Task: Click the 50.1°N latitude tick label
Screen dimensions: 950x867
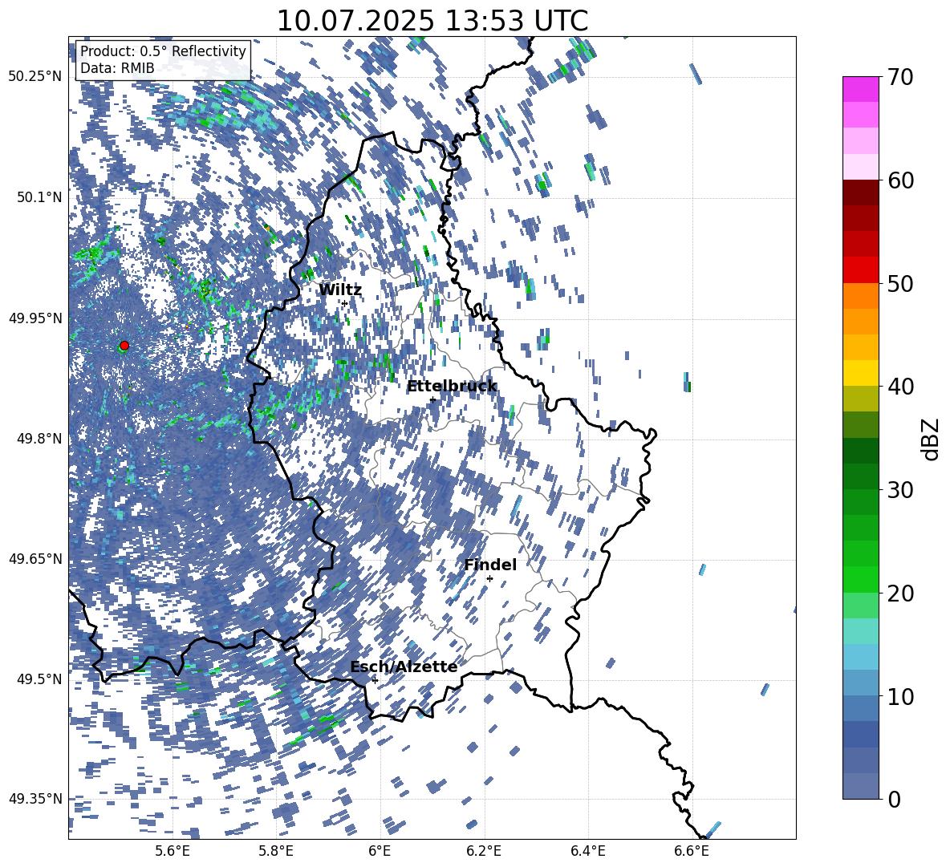Action: click(40, 197)
